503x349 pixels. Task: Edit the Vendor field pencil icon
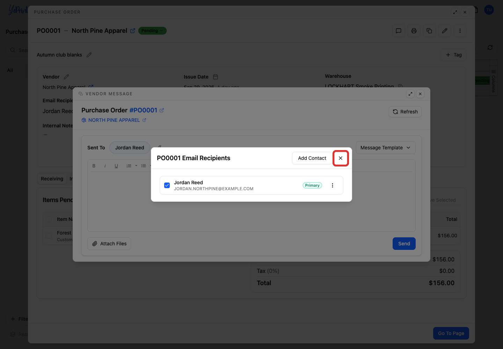click(66, 77)
